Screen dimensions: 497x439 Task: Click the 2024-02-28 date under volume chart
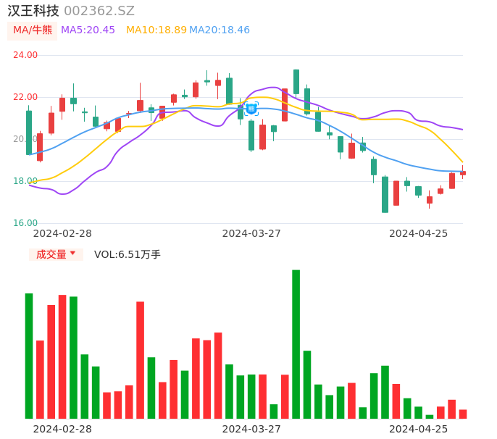coord(62,429)
